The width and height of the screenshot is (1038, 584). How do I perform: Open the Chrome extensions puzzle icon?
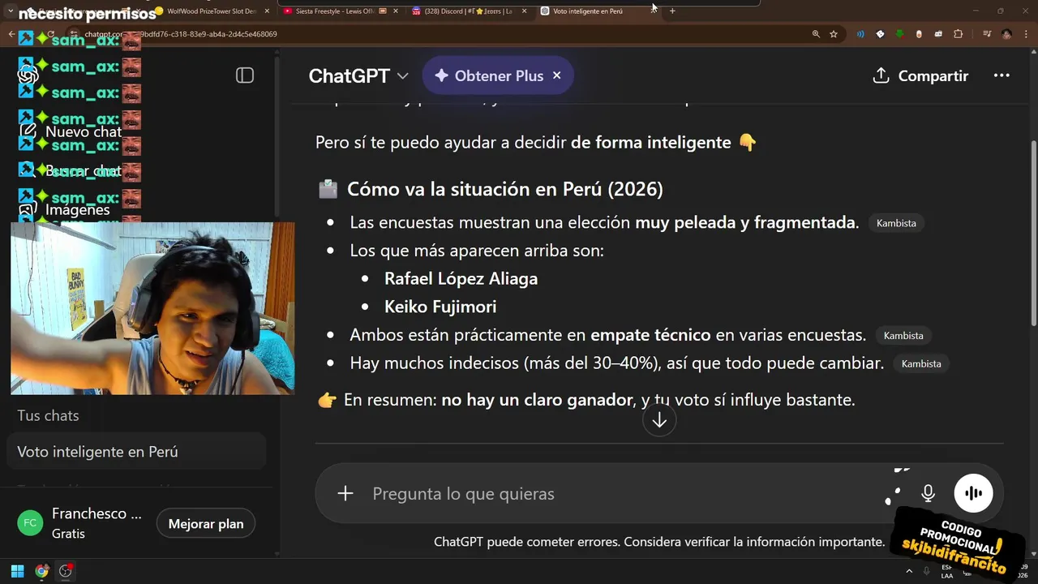958,34
